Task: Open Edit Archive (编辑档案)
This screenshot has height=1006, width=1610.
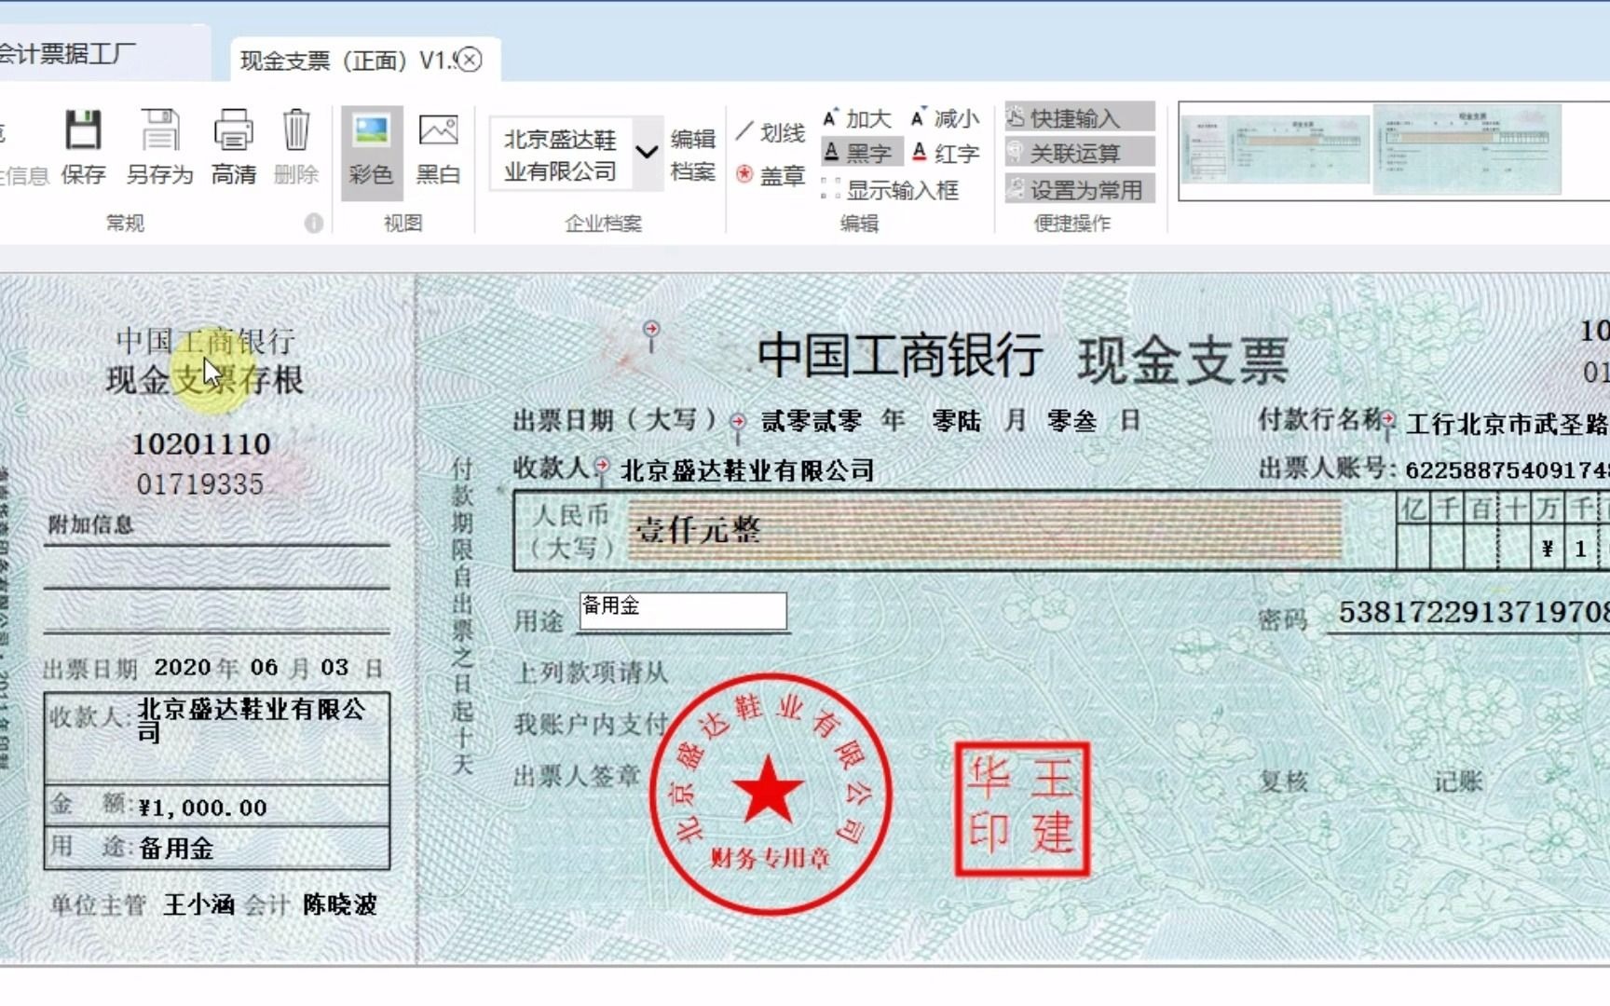Action: pyautogui.click(x=693, y=155)
